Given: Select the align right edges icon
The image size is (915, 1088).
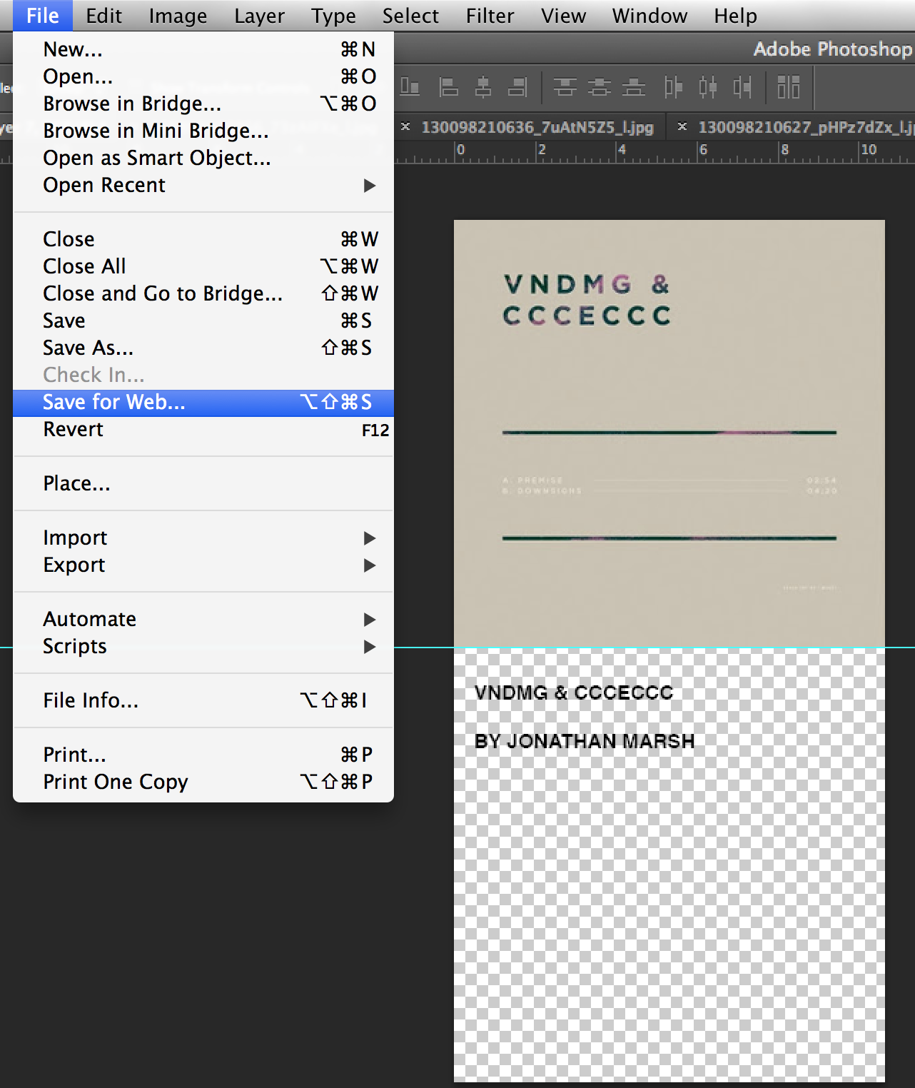Looking at the screenshot, I should [517, 87].
